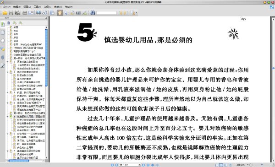
Task: Select the Snapshot camera tool
Action: tap(78, 13)
